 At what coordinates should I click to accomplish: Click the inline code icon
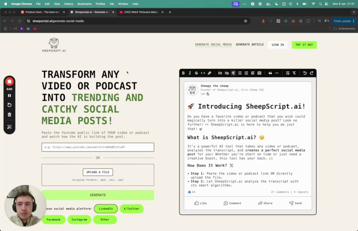pyautogui.click(x=203, y=73)
